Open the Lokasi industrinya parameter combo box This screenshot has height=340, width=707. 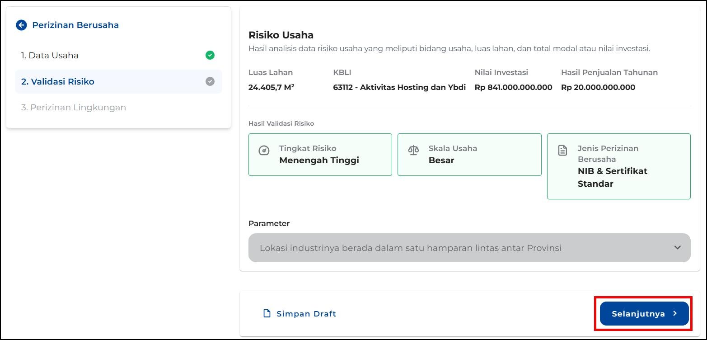(x=469, y=248)
